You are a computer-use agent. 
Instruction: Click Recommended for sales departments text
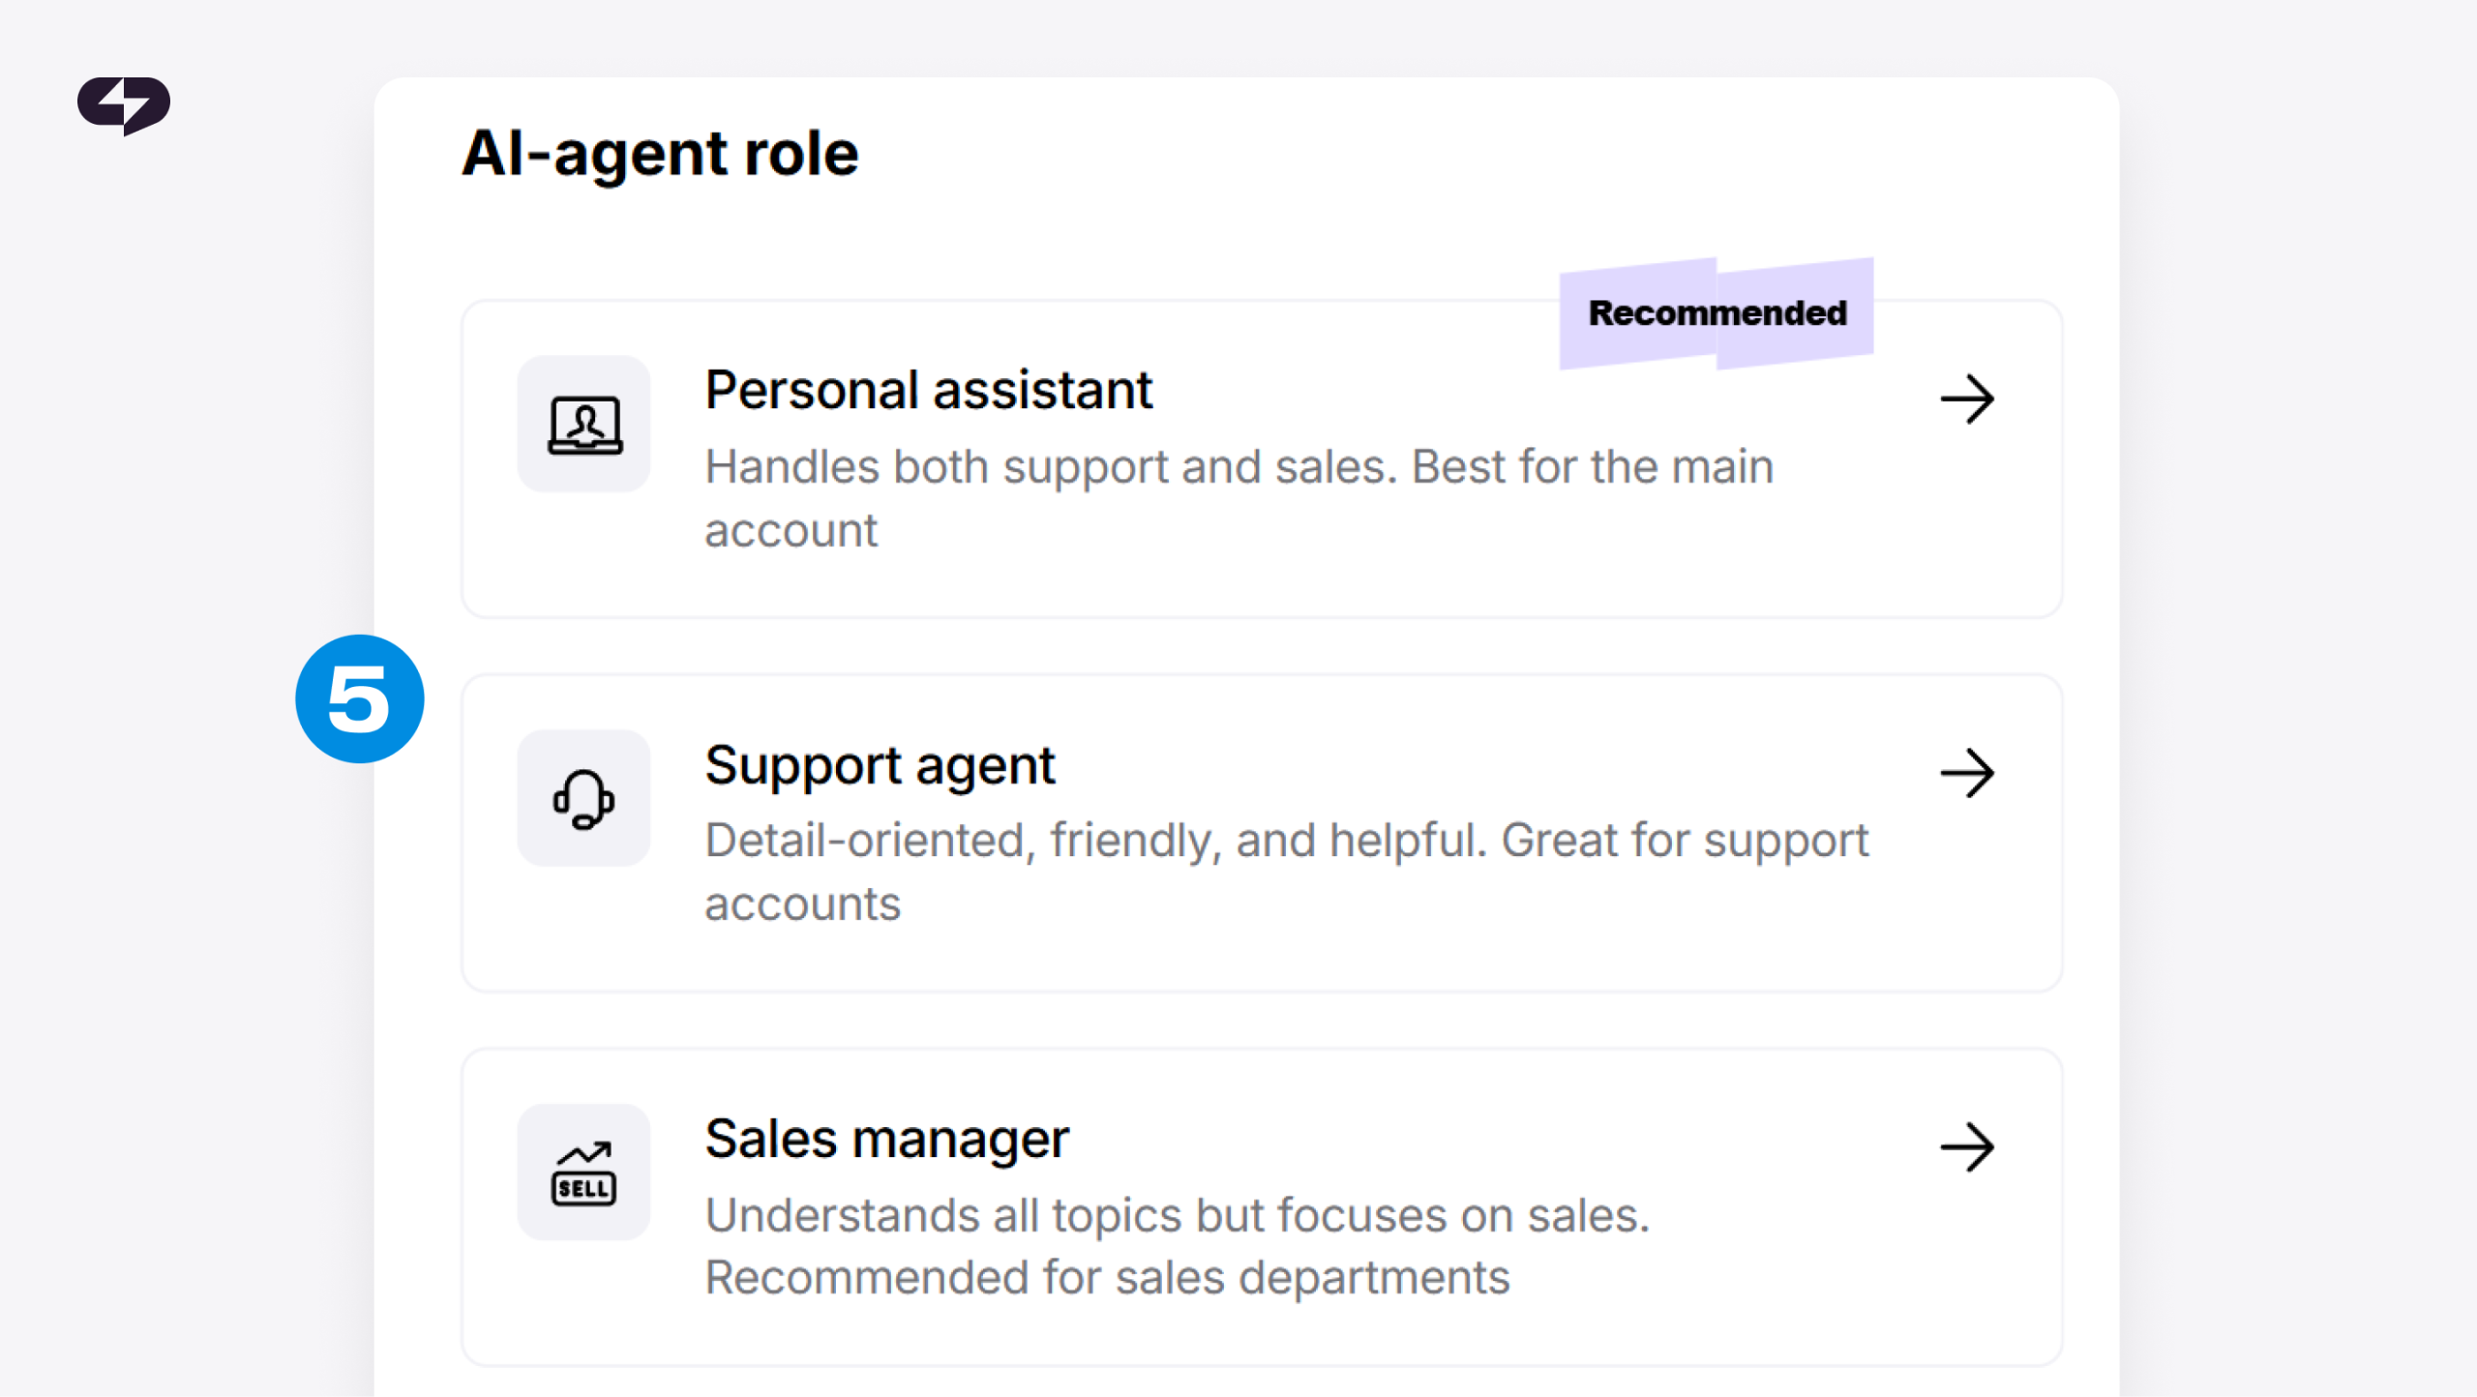1107,1278
